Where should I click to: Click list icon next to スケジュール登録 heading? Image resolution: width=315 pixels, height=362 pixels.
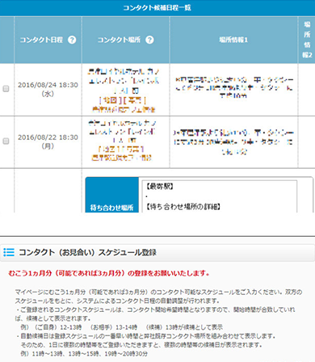[9, 252]
